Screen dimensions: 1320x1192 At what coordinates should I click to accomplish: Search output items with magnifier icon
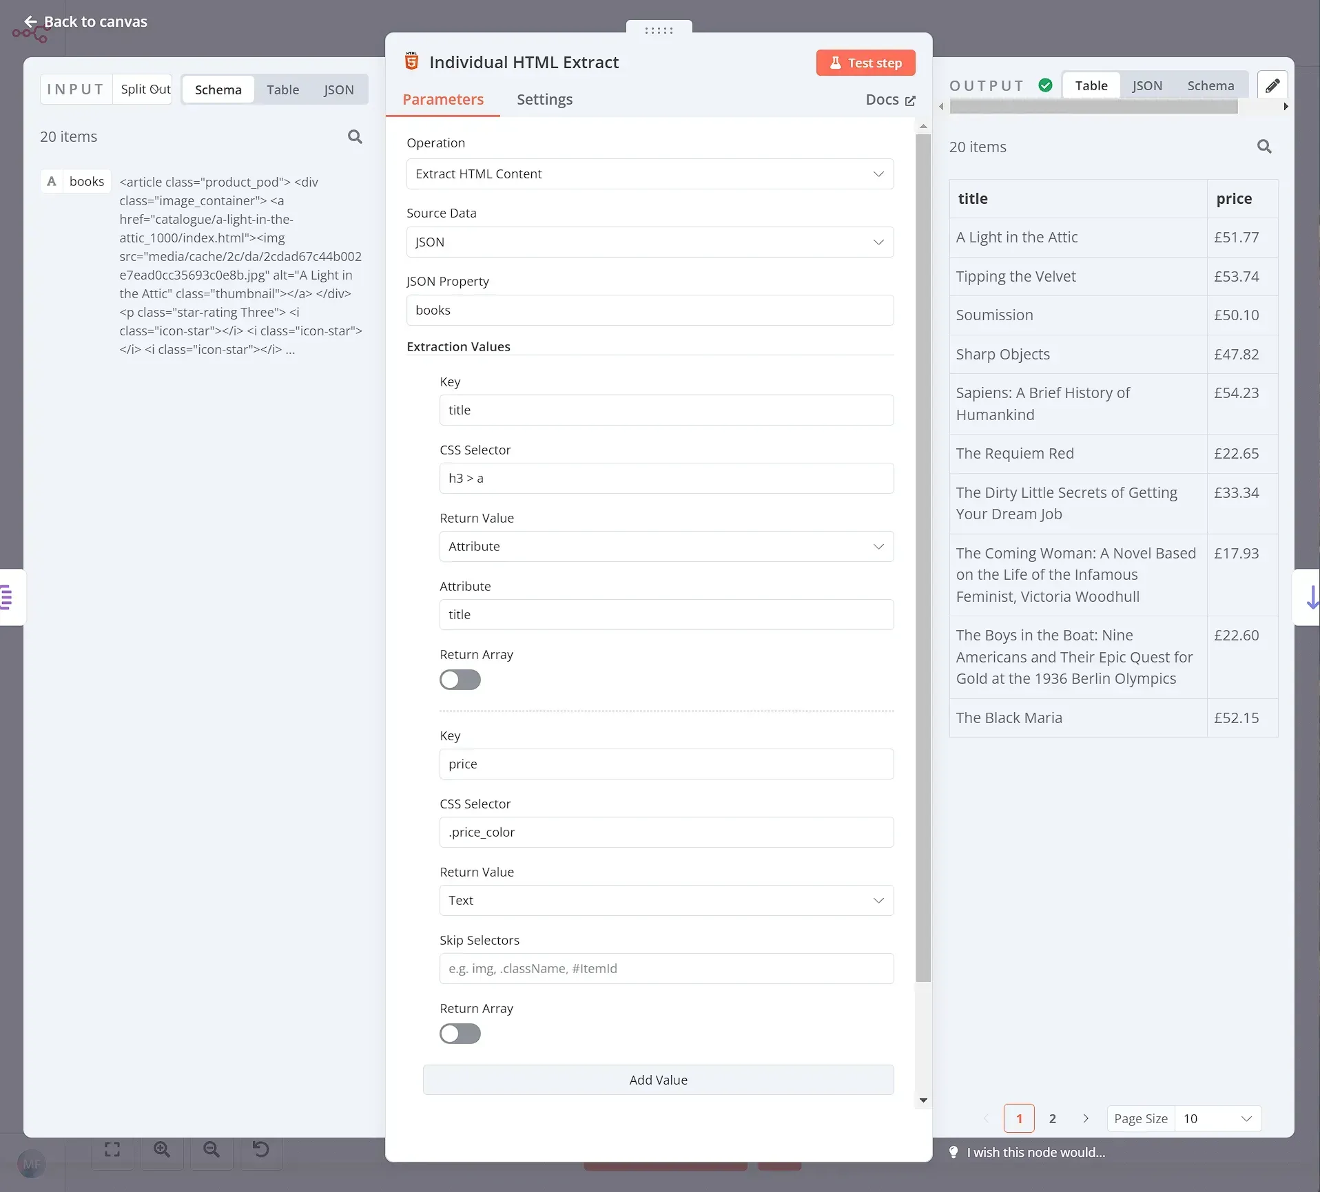tap(1264, 147)
